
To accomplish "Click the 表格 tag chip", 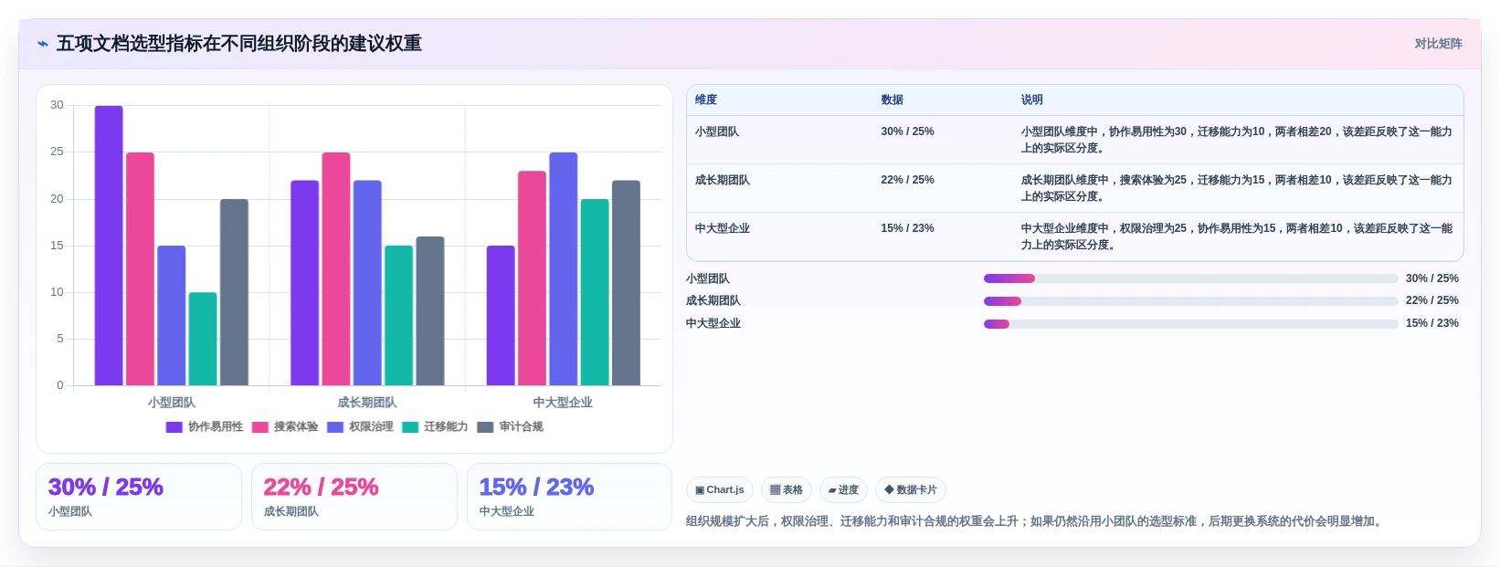I will pyautogui.click(x=787, y=490).
